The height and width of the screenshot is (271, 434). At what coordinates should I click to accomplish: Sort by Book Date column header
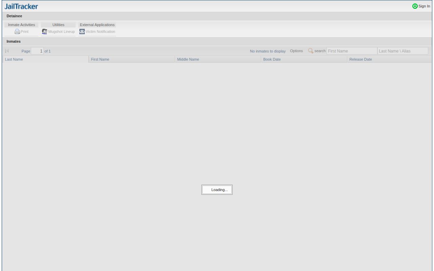pos(304,59)
